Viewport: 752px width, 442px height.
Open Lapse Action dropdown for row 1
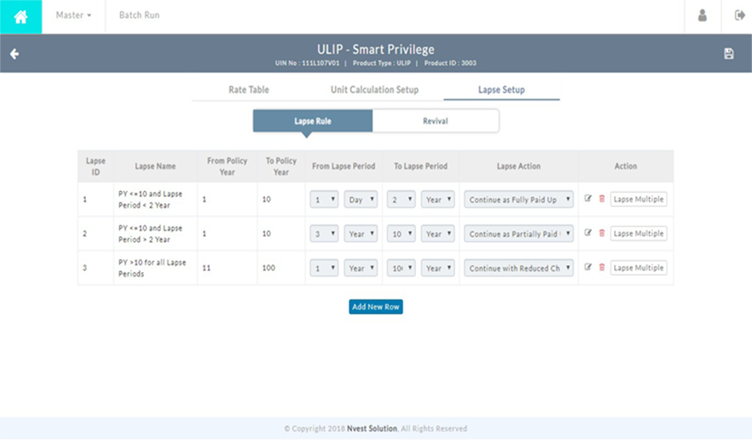(x=518, y=200)
